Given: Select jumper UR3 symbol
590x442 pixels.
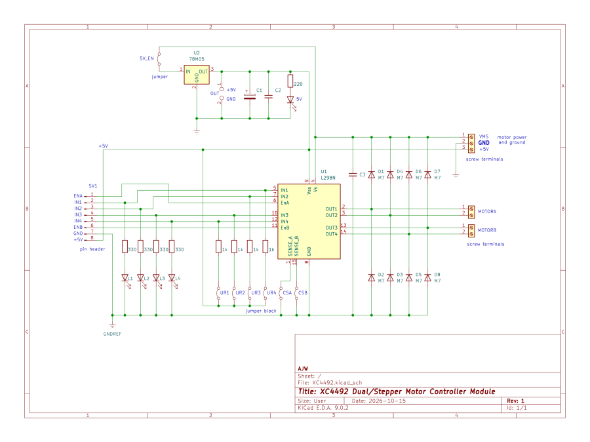Looking at the screenshot, I should click(x=250, y=293).
